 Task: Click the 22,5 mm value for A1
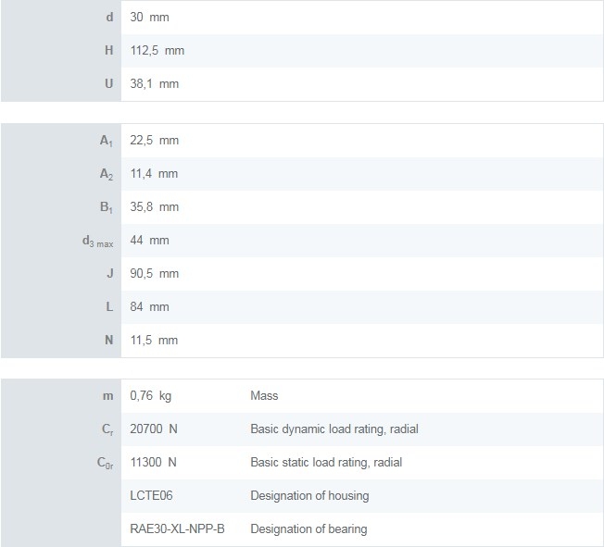(x=155, y=140)
